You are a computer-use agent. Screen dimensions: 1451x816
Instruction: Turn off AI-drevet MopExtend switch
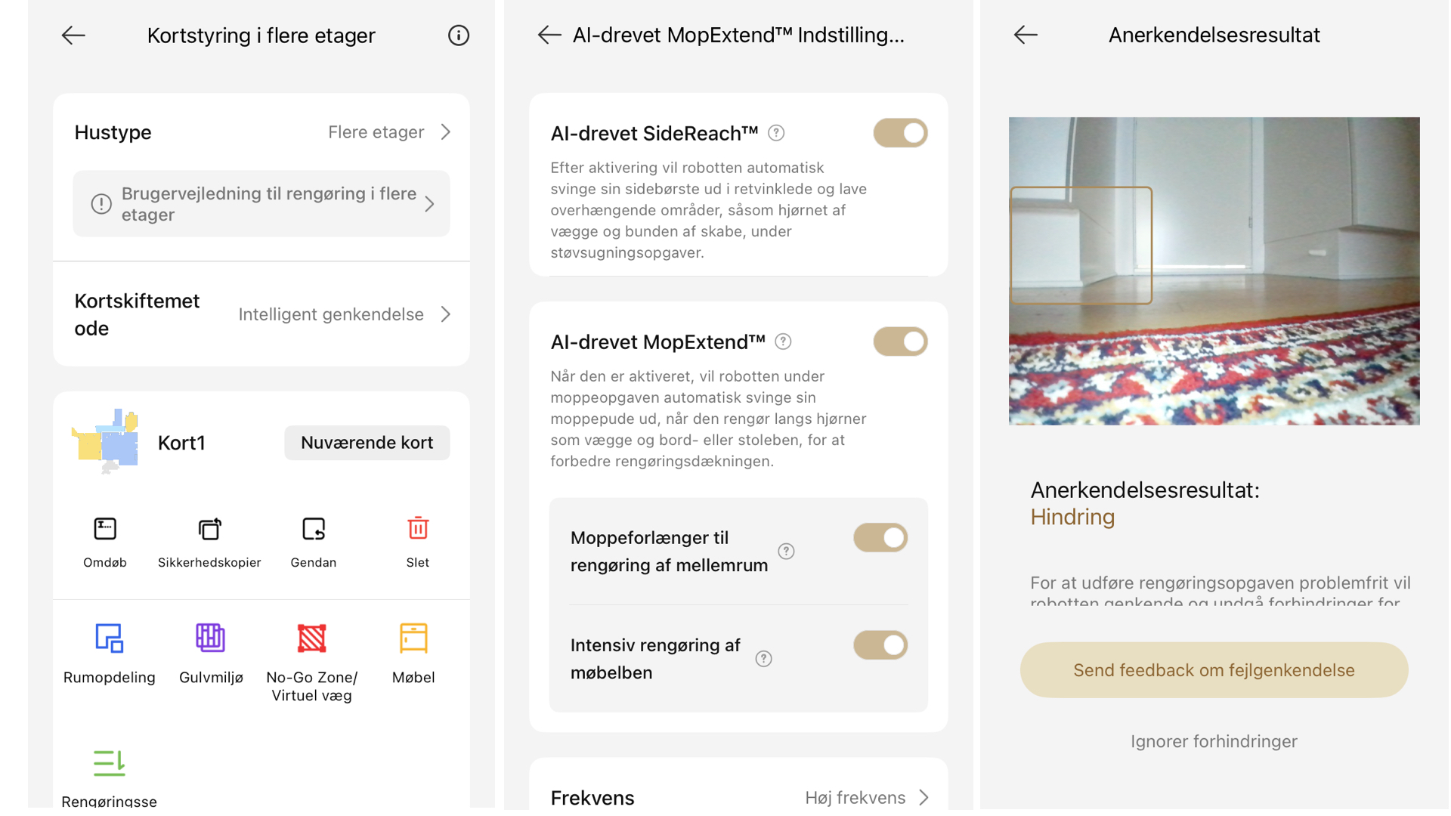coord(900,342)
